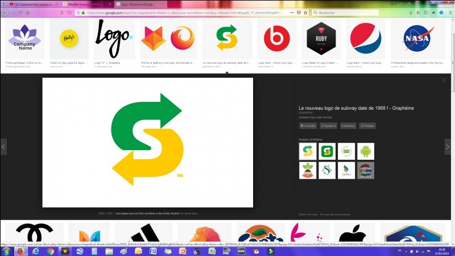Open the red Beats logo result

[277, 39]
